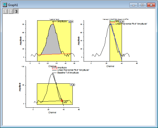The width and height of the screenshot is (158, 128).
Task: Minimize the Graph1 window
Action: pos(133,5)
